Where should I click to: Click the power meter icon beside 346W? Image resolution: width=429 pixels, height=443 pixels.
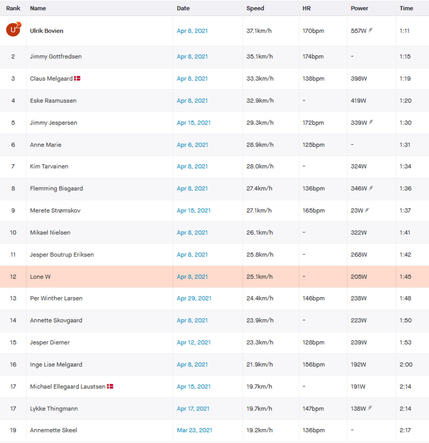click(x=371, y=188)
